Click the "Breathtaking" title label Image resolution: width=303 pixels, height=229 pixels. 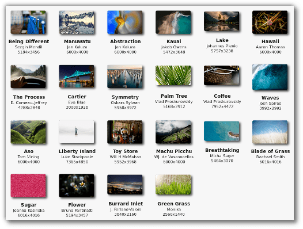point(222,150)
